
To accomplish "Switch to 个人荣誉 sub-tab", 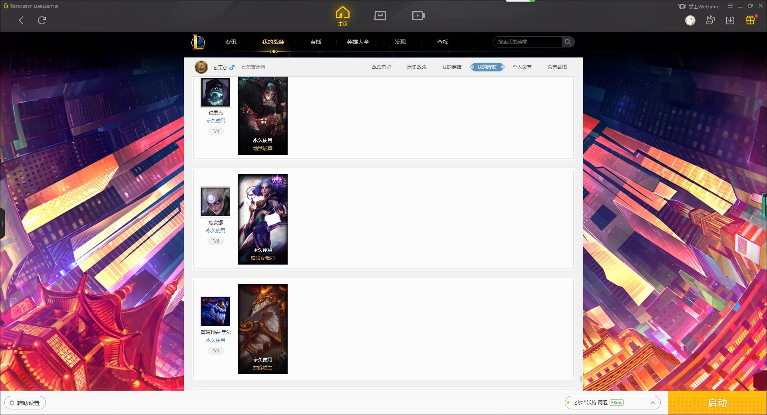I will [522, 67].
